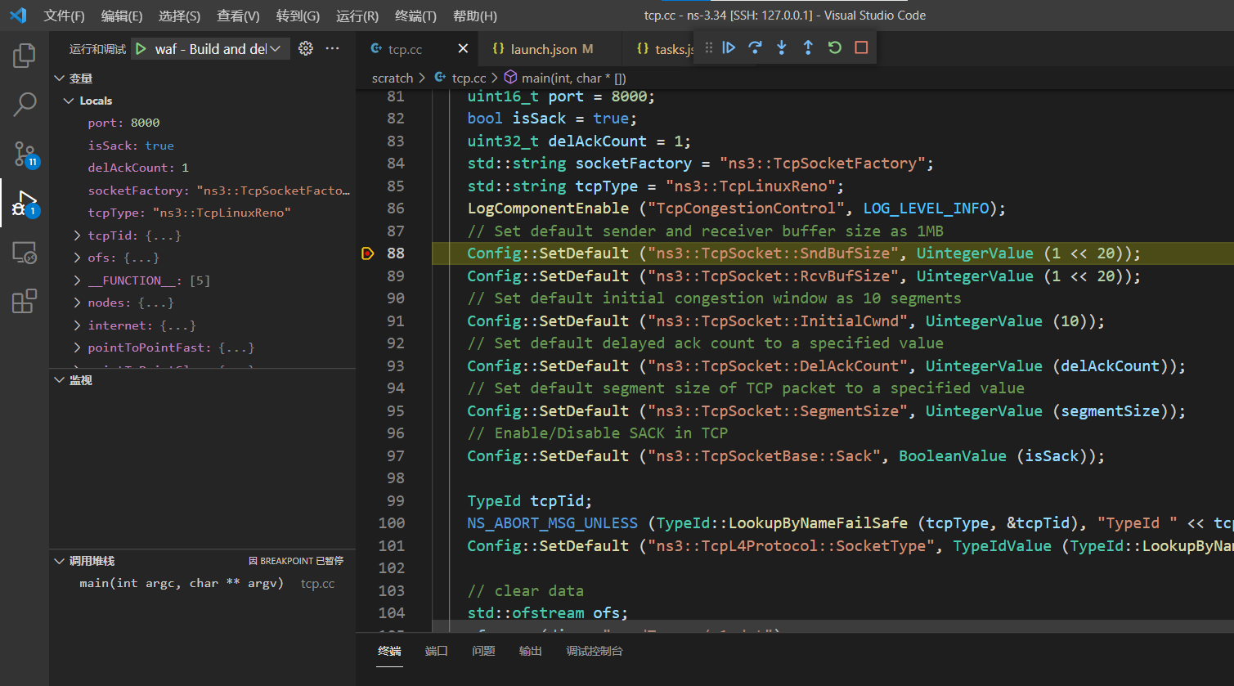Screen dimensions: 1234x686
Task: Open Source Control view with 11 badge
Action: (x=25, y=154)
